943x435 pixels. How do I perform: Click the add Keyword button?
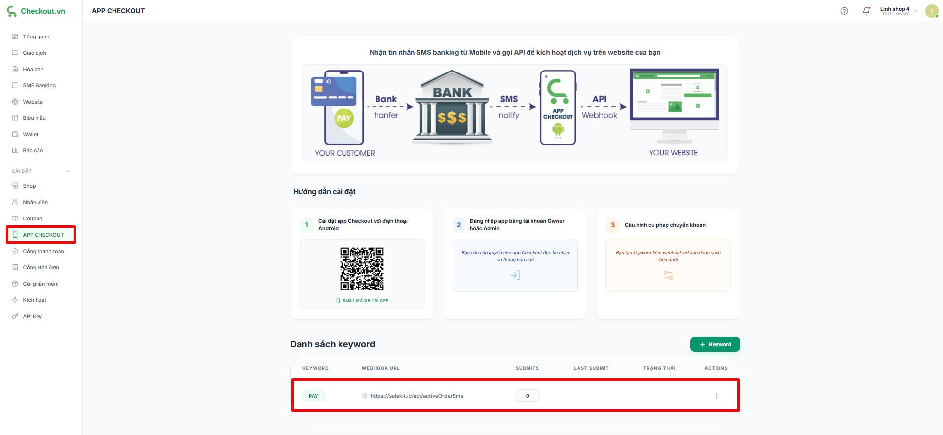pyautogui.click(x=715, y=344)
